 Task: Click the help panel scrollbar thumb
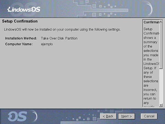tap(161, 46)
